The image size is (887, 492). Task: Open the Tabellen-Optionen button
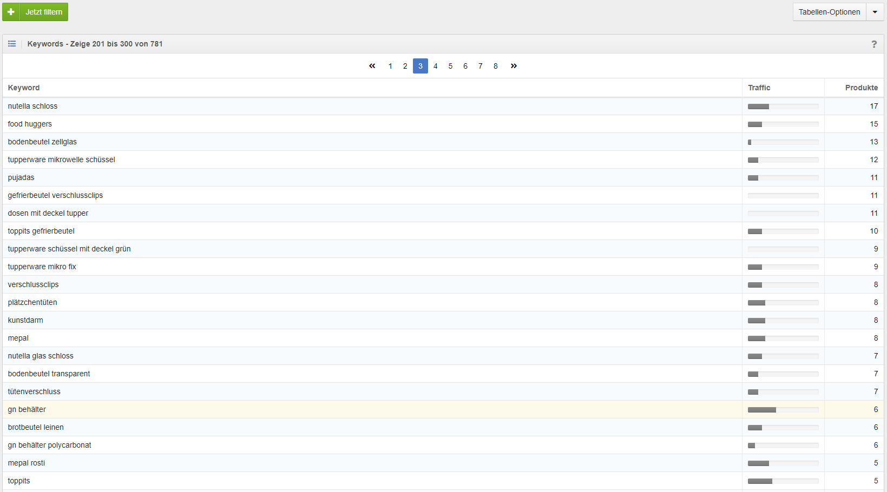coord(829,12)
